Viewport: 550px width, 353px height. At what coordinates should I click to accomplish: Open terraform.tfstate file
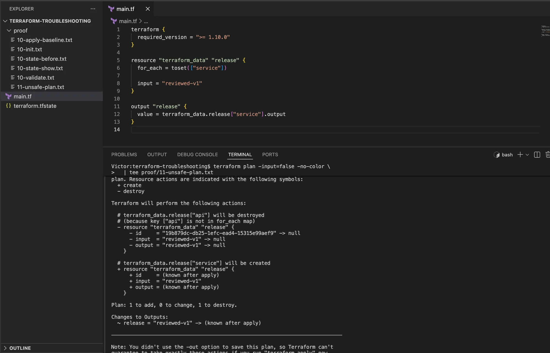coord(35,106)
